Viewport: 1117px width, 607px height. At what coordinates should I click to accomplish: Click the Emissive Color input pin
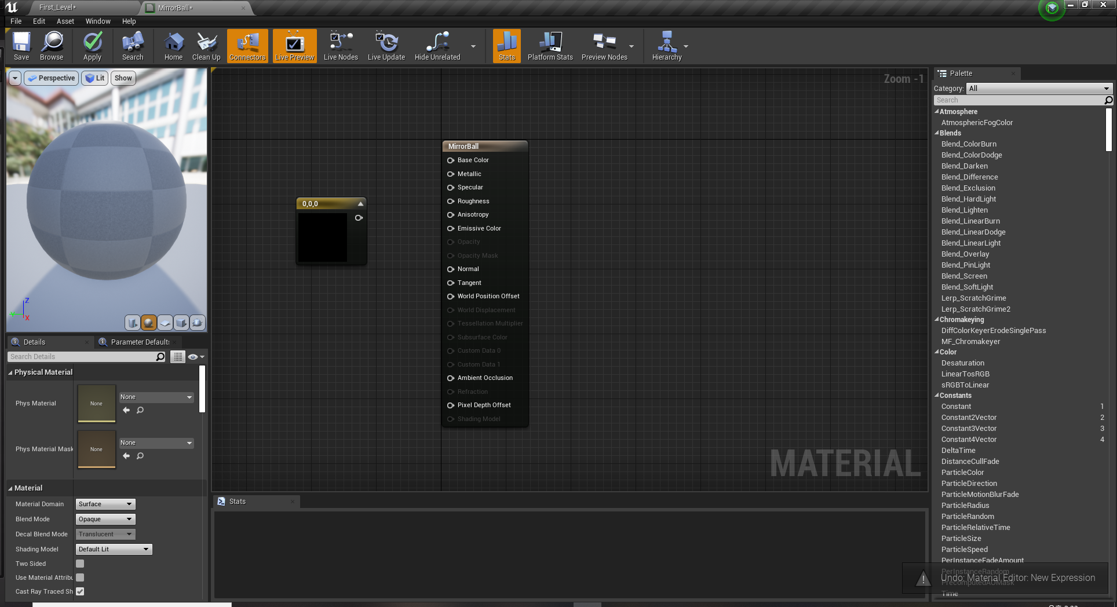coord(451,229)
